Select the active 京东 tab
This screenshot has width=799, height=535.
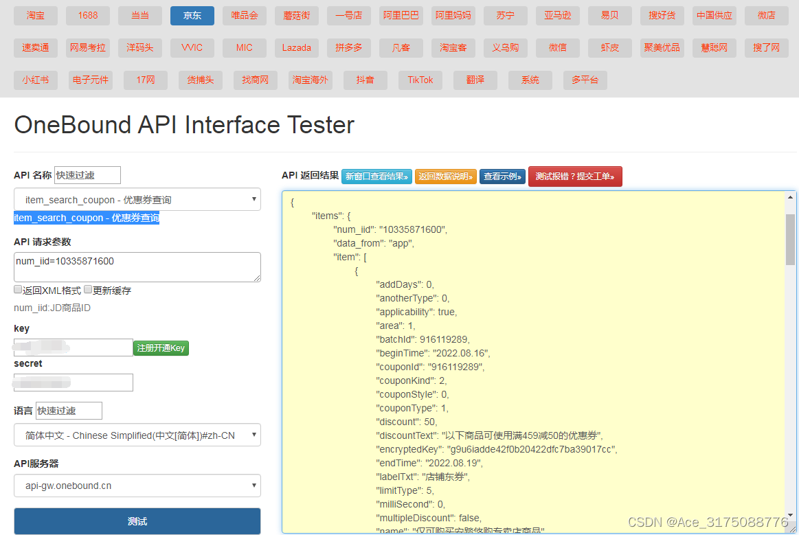click(x=192, y=16)
